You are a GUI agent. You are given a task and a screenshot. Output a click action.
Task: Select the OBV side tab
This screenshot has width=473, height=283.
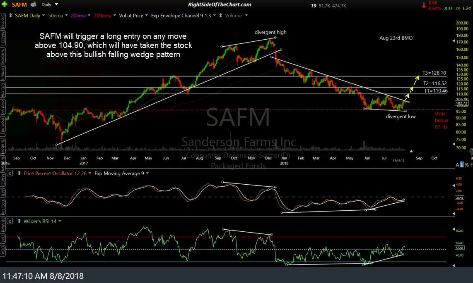click(x=3, y=250)
